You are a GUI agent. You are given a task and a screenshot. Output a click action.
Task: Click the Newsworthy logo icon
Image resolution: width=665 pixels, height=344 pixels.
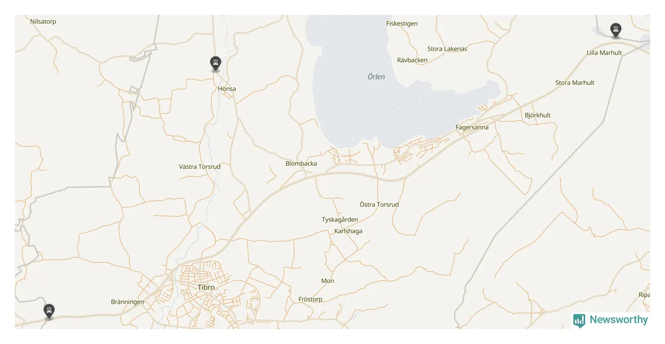579,321
